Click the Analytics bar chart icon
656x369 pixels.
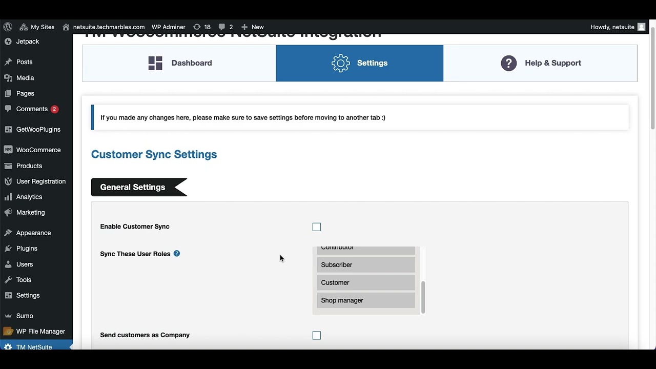tap(8, 197)
